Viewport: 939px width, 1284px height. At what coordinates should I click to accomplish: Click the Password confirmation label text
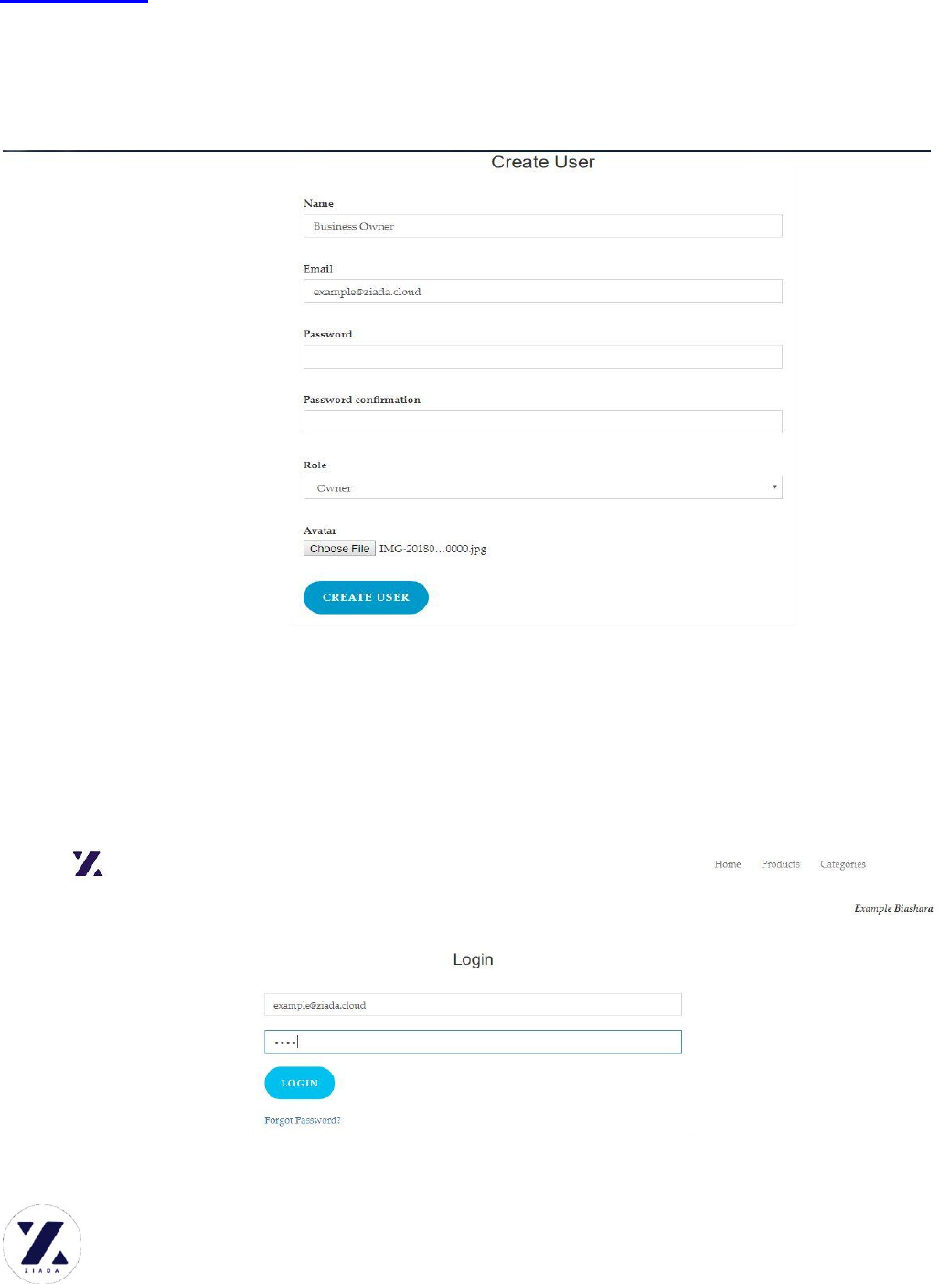(x=361, y=400)
